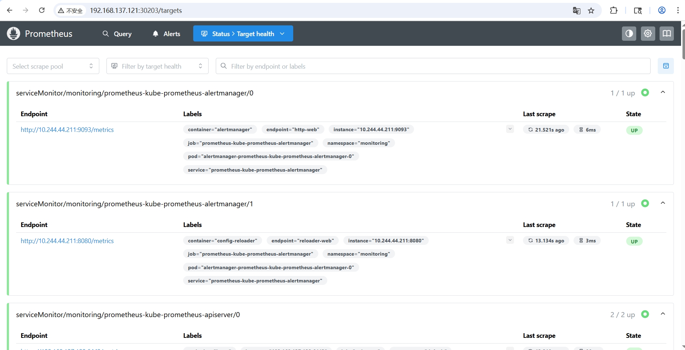Open Status > Target health menu

[243, 34]
